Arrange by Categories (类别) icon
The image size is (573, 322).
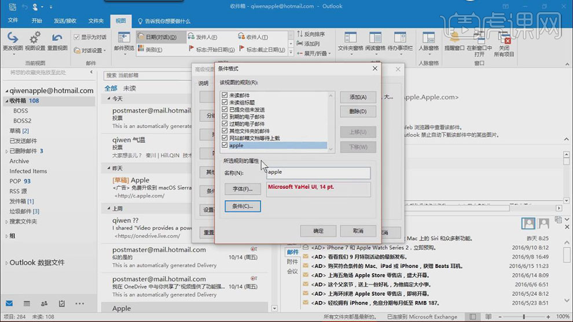pyautogui.click(x=141, y=49)
